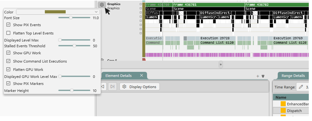The height and width of the screenshot is (121, 312).
Task: Toggle the row checkbox beside Scene lane
Action: [141, 8]
